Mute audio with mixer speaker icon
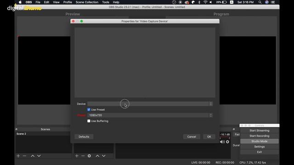 [222, 142]
